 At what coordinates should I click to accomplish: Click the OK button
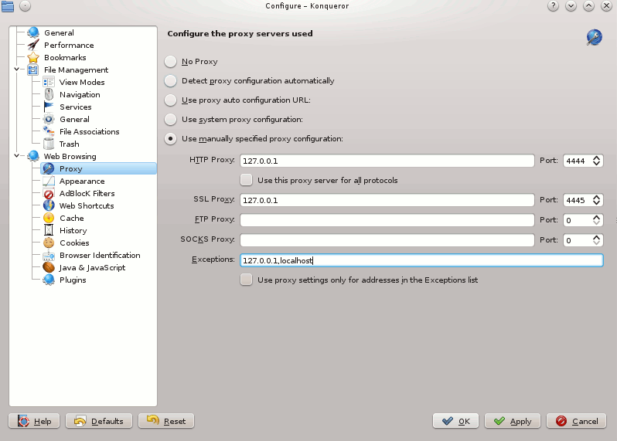pyautogui.click(x=455, y=421)
